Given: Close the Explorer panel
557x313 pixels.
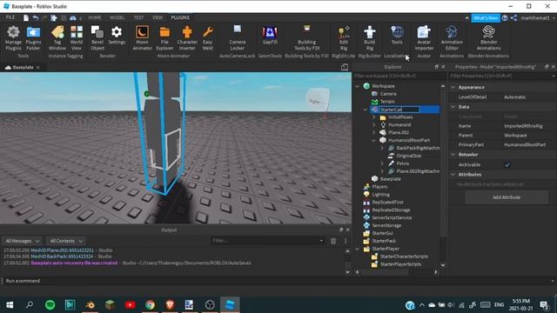Looking at the screenshot, I should pos(443,67).
